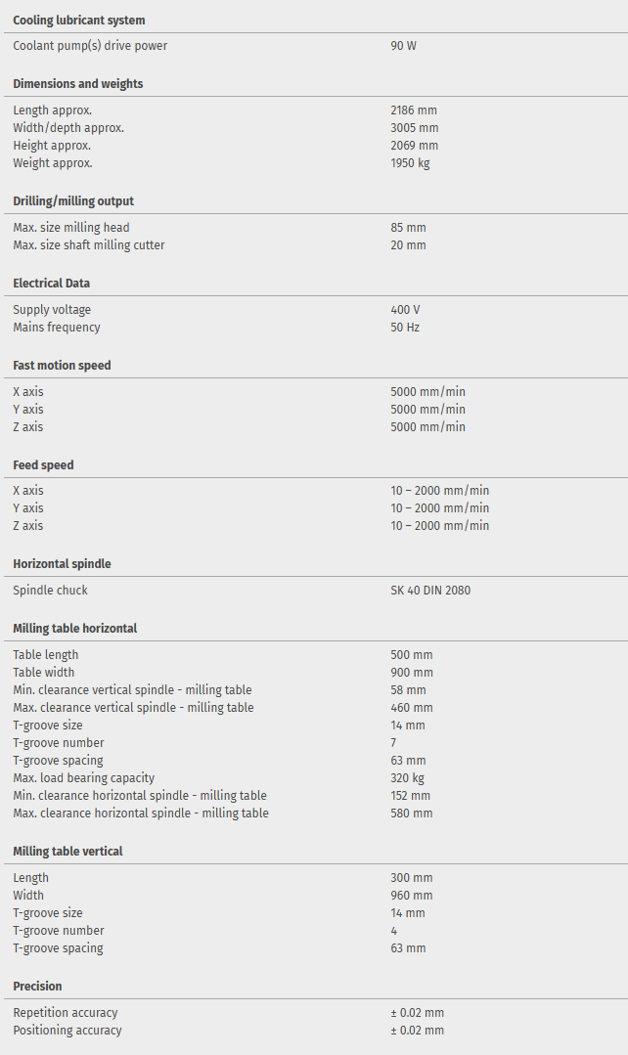Click the Feed speed section heading
This screenshot has width=628, height=1055.
(x=43, y=465)
